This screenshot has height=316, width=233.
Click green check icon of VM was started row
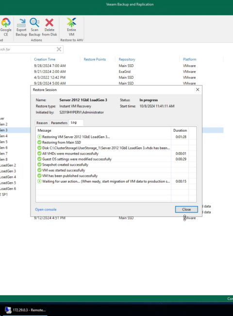click(39, 170)
